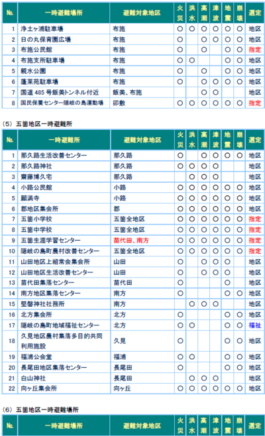
Task: Click the blue '福祉' designation text
Action: coord(254,325)
